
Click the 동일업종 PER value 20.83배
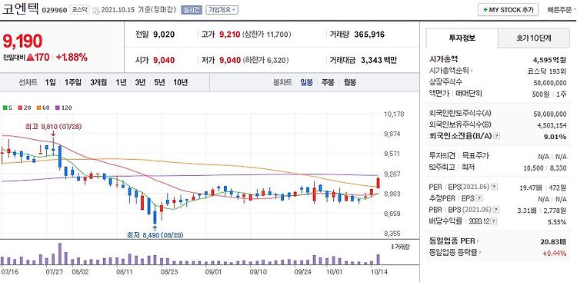pyautogui.click(x=554, y=241)
